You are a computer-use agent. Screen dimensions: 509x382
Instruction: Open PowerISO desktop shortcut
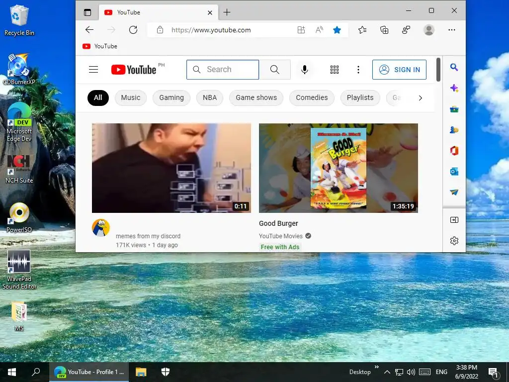19,218
